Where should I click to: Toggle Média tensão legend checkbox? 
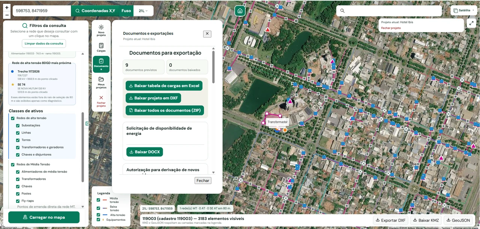(x=99, y=200)
